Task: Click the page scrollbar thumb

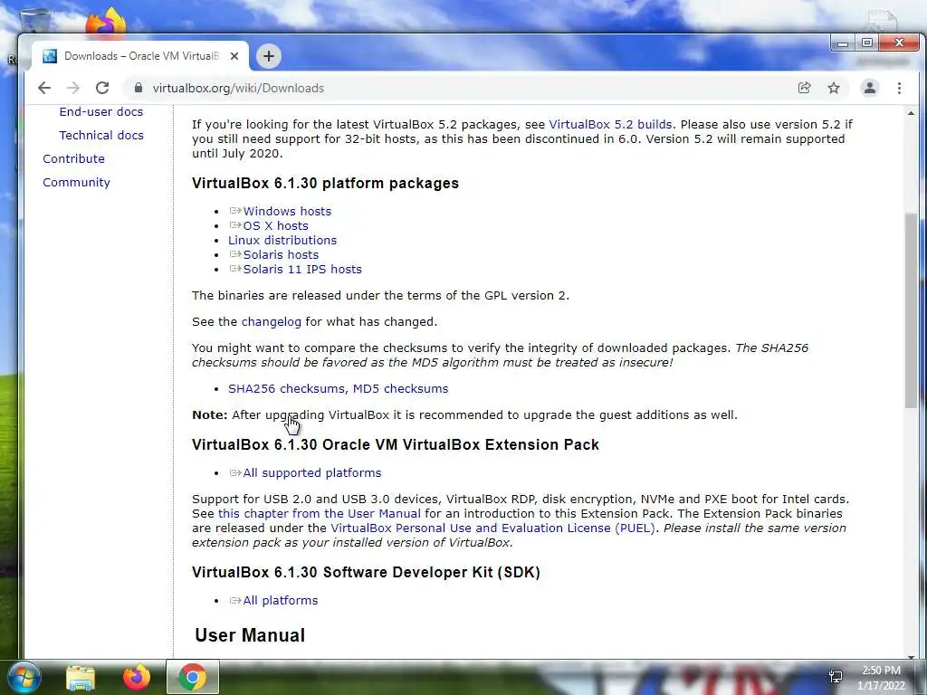Action: tap(911, 310)
